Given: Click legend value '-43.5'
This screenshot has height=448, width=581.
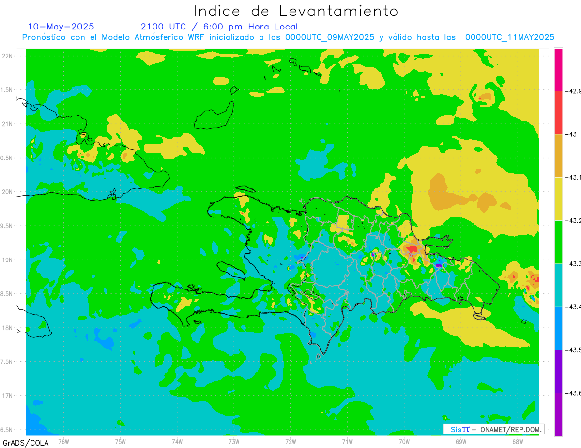Looking at the screenshot, I should tap(572, 350).
